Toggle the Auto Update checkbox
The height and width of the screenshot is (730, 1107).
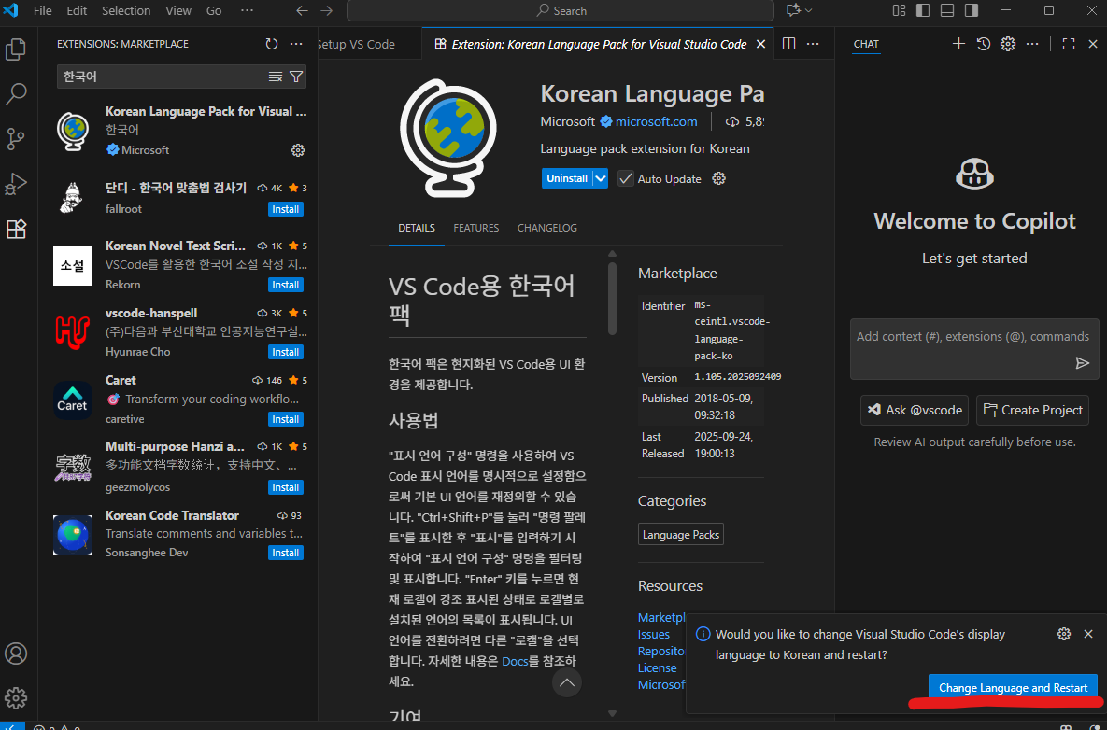pos(626,178)
